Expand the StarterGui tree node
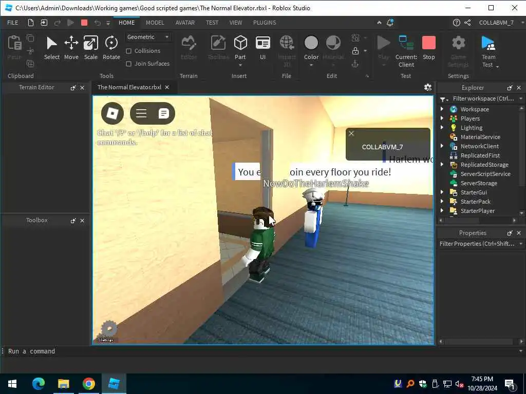 pyautogui.click(x=442, y=192)
